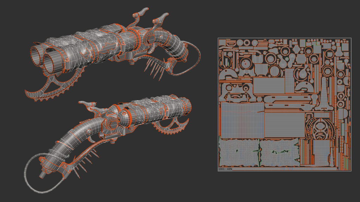Select the upper wireframe gun model
Viewport: 360px width, 202px height.
(112, 54)
